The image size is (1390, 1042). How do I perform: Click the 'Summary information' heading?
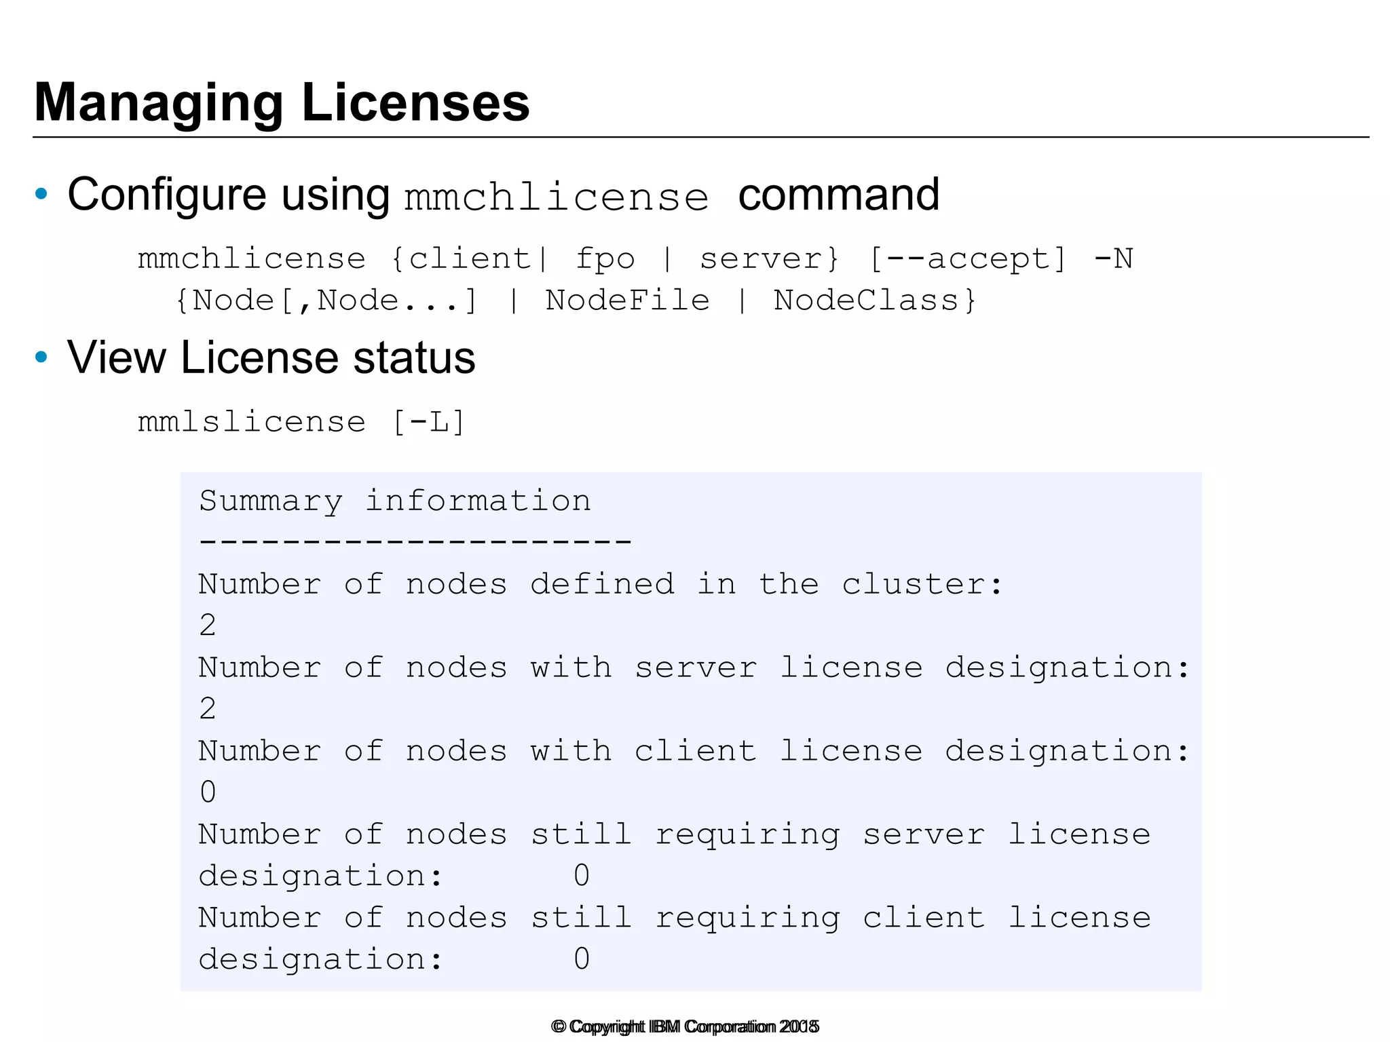395,501
